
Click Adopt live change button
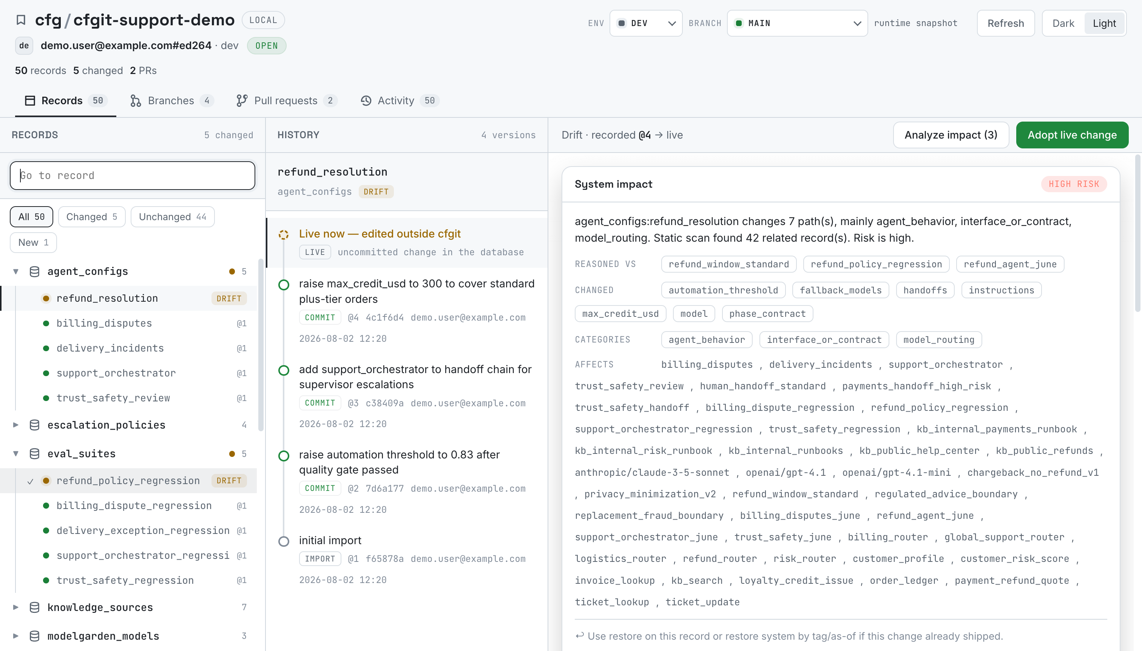[x=1072, y=135]
